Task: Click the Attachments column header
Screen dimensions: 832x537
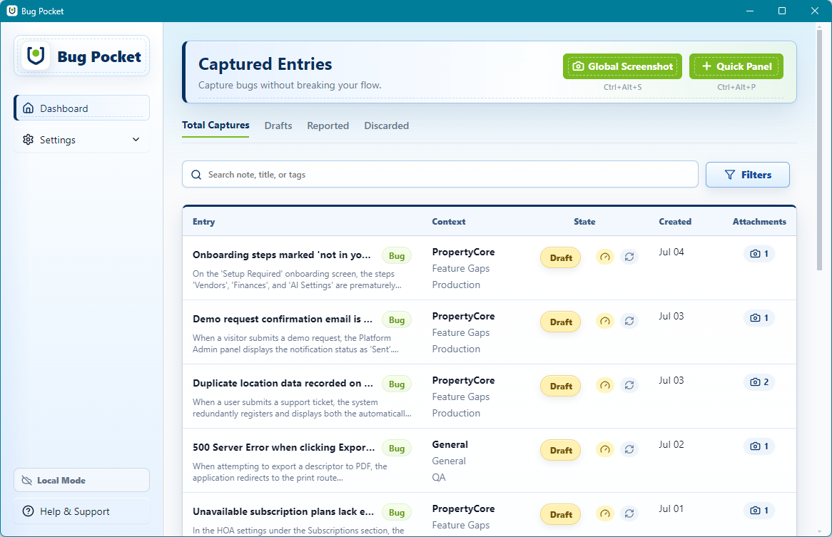Action: pos(759,222)
